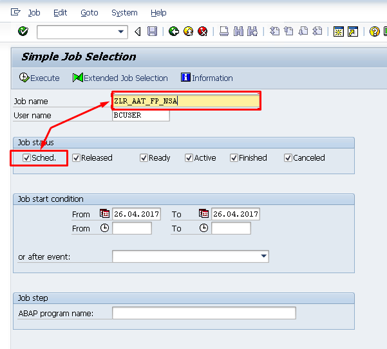Toggle the Ready checkbox

144,157
